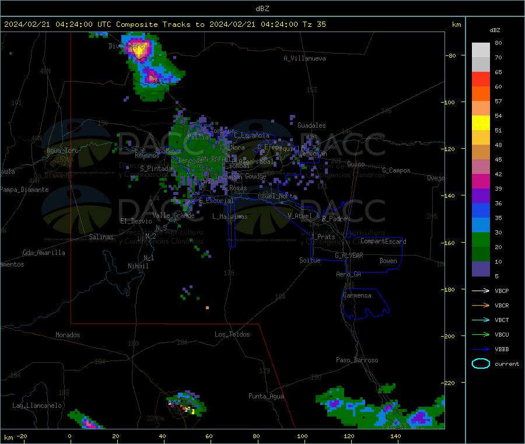Viewport: 525px width, 444px height.
Task: Click the 'dBZ' heading above the legend
Action: tap(495, 30)
